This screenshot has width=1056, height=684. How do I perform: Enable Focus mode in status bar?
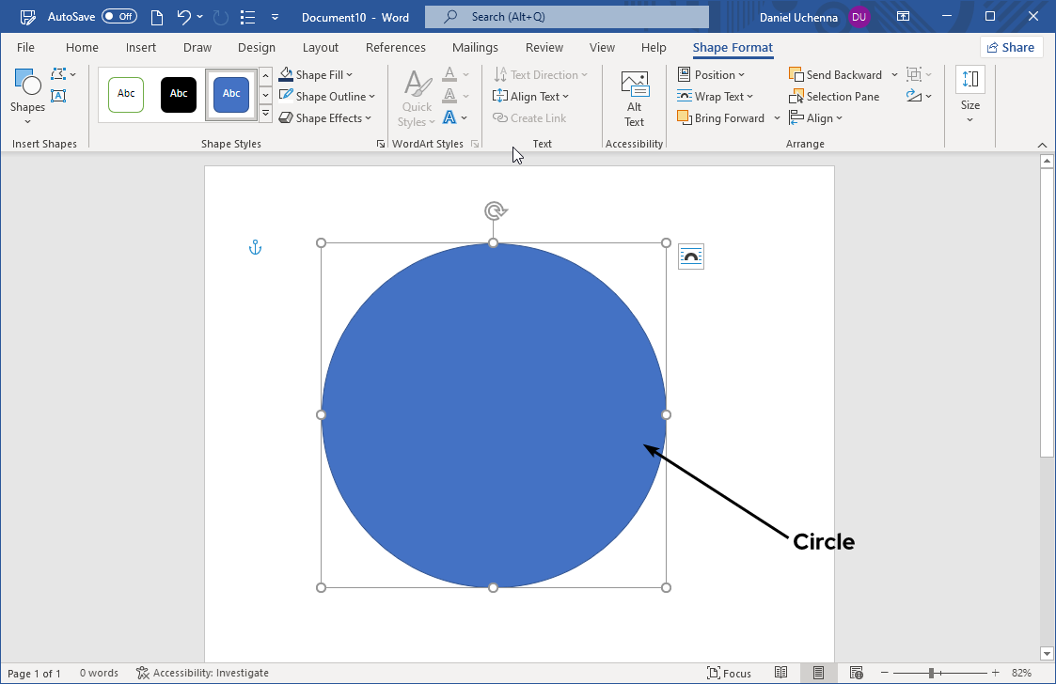pos(729,673)
